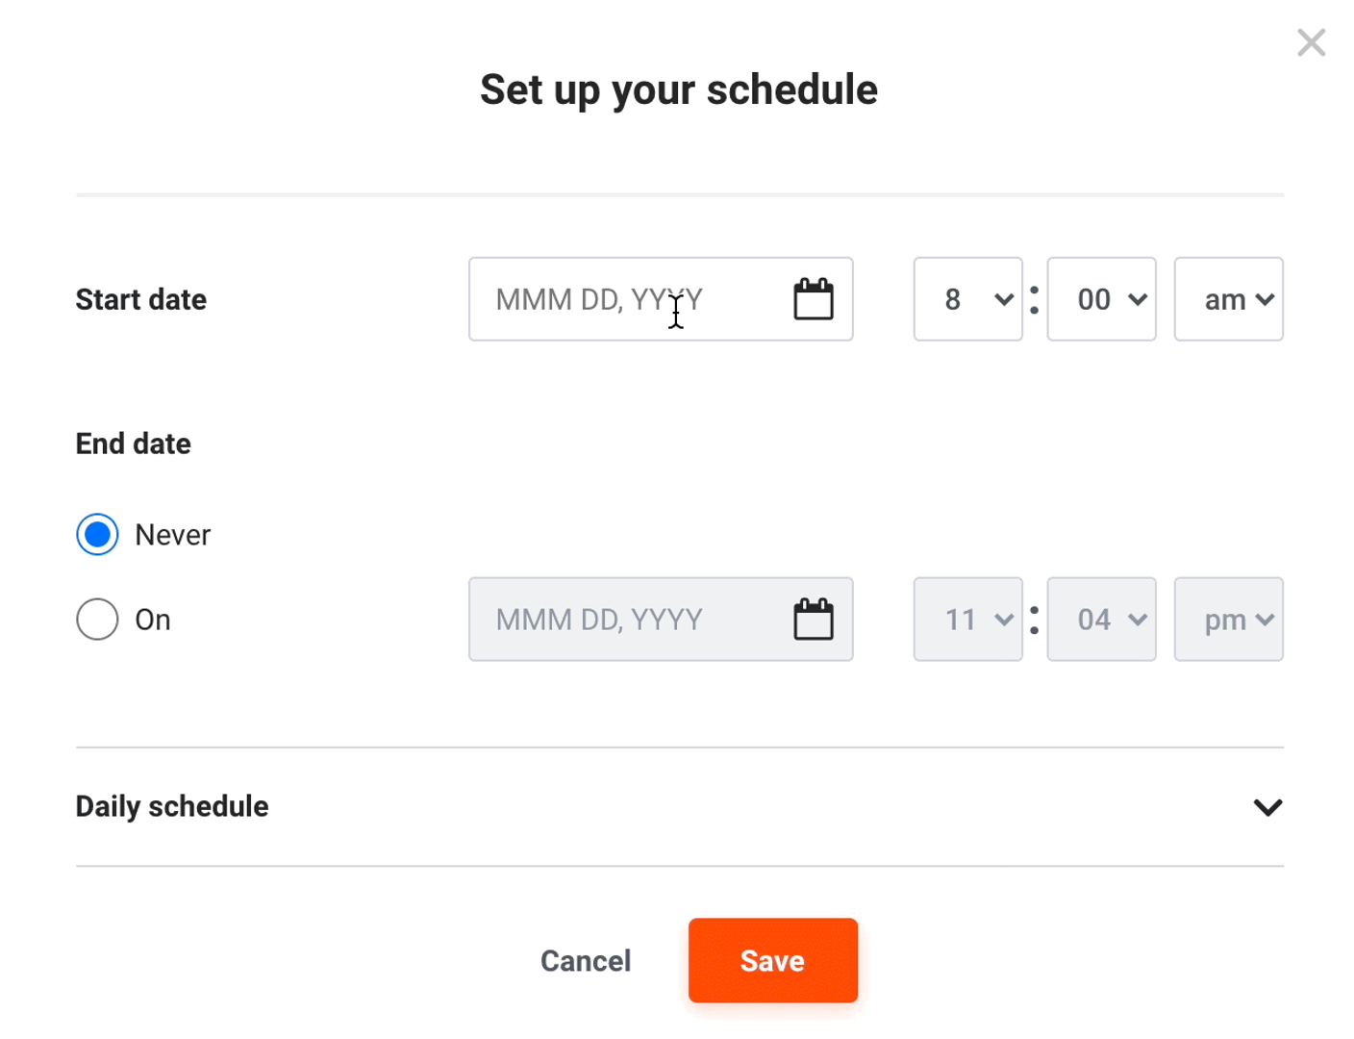This screenshot has height=1039, width=1354.
Task: Open the end hour dropdown showing 11
Action: coord(967,620)
